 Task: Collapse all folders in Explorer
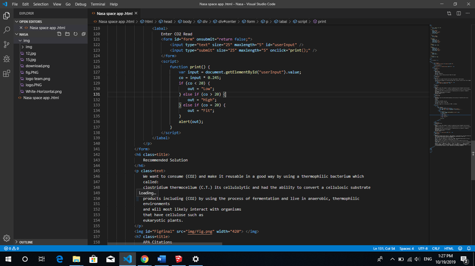point(83,34)
